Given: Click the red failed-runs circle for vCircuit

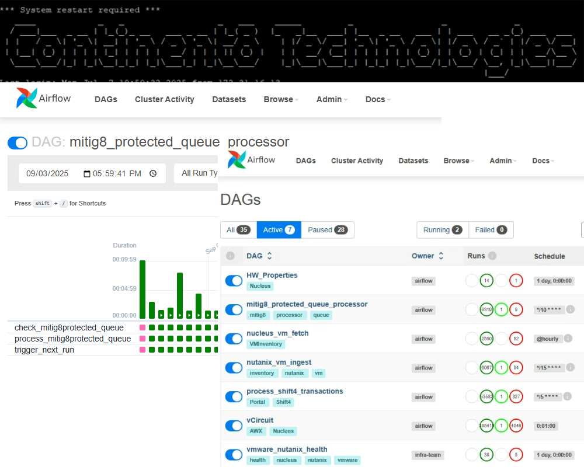Looking at the screenshot, I should pos(516,426).
